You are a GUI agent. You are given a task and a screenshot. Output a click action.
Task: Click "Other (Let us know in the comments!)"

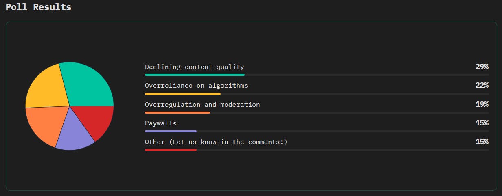[x=216, y=142]
